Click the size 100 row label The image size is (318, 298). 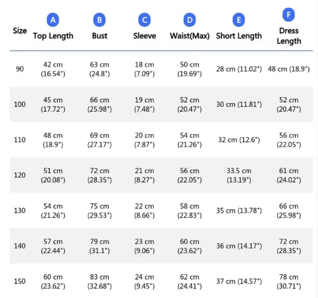point(20,104)
